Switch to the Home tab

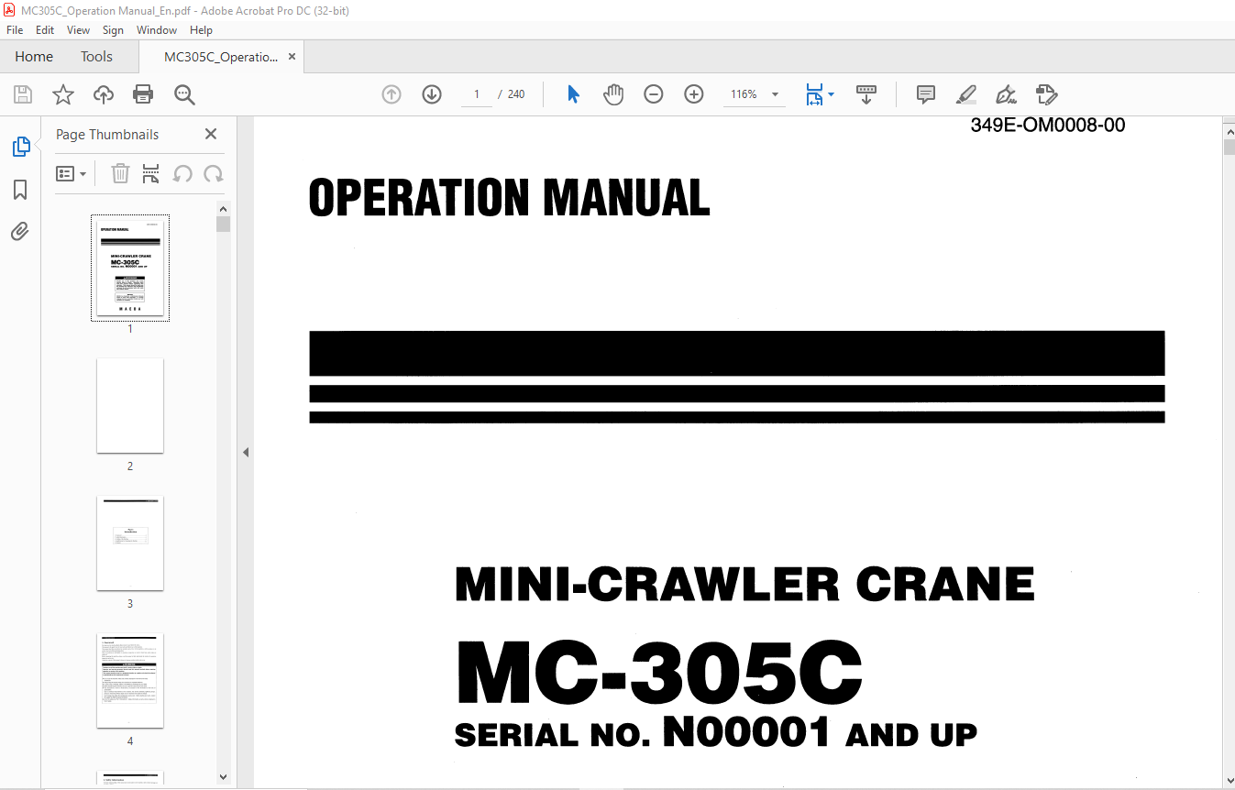click(34, 57)
